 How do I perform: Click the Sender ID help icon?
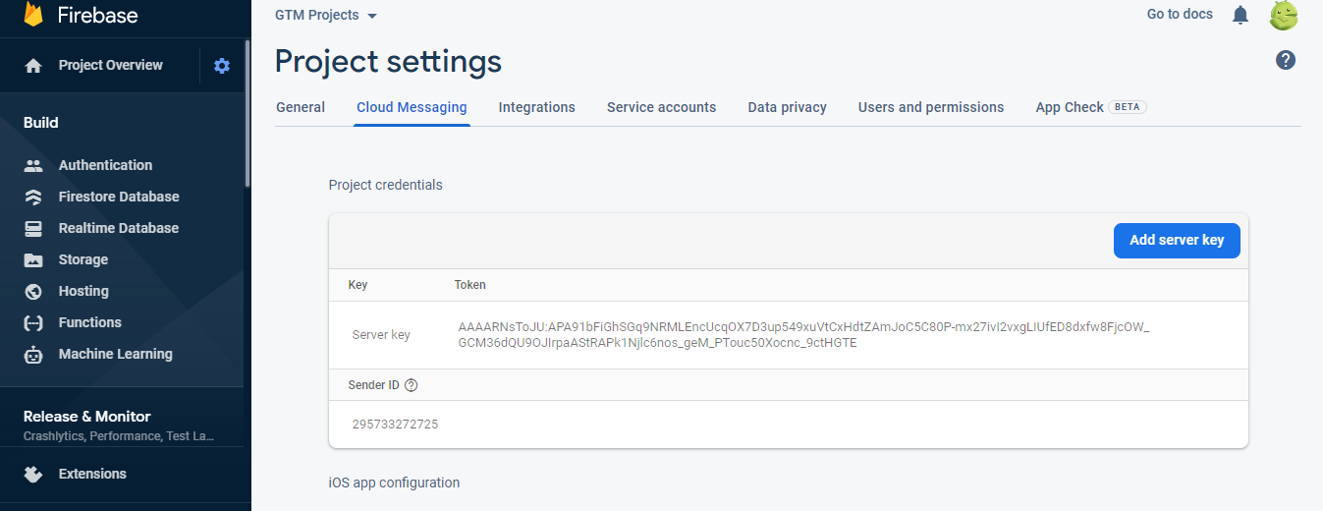pos(411,385)
